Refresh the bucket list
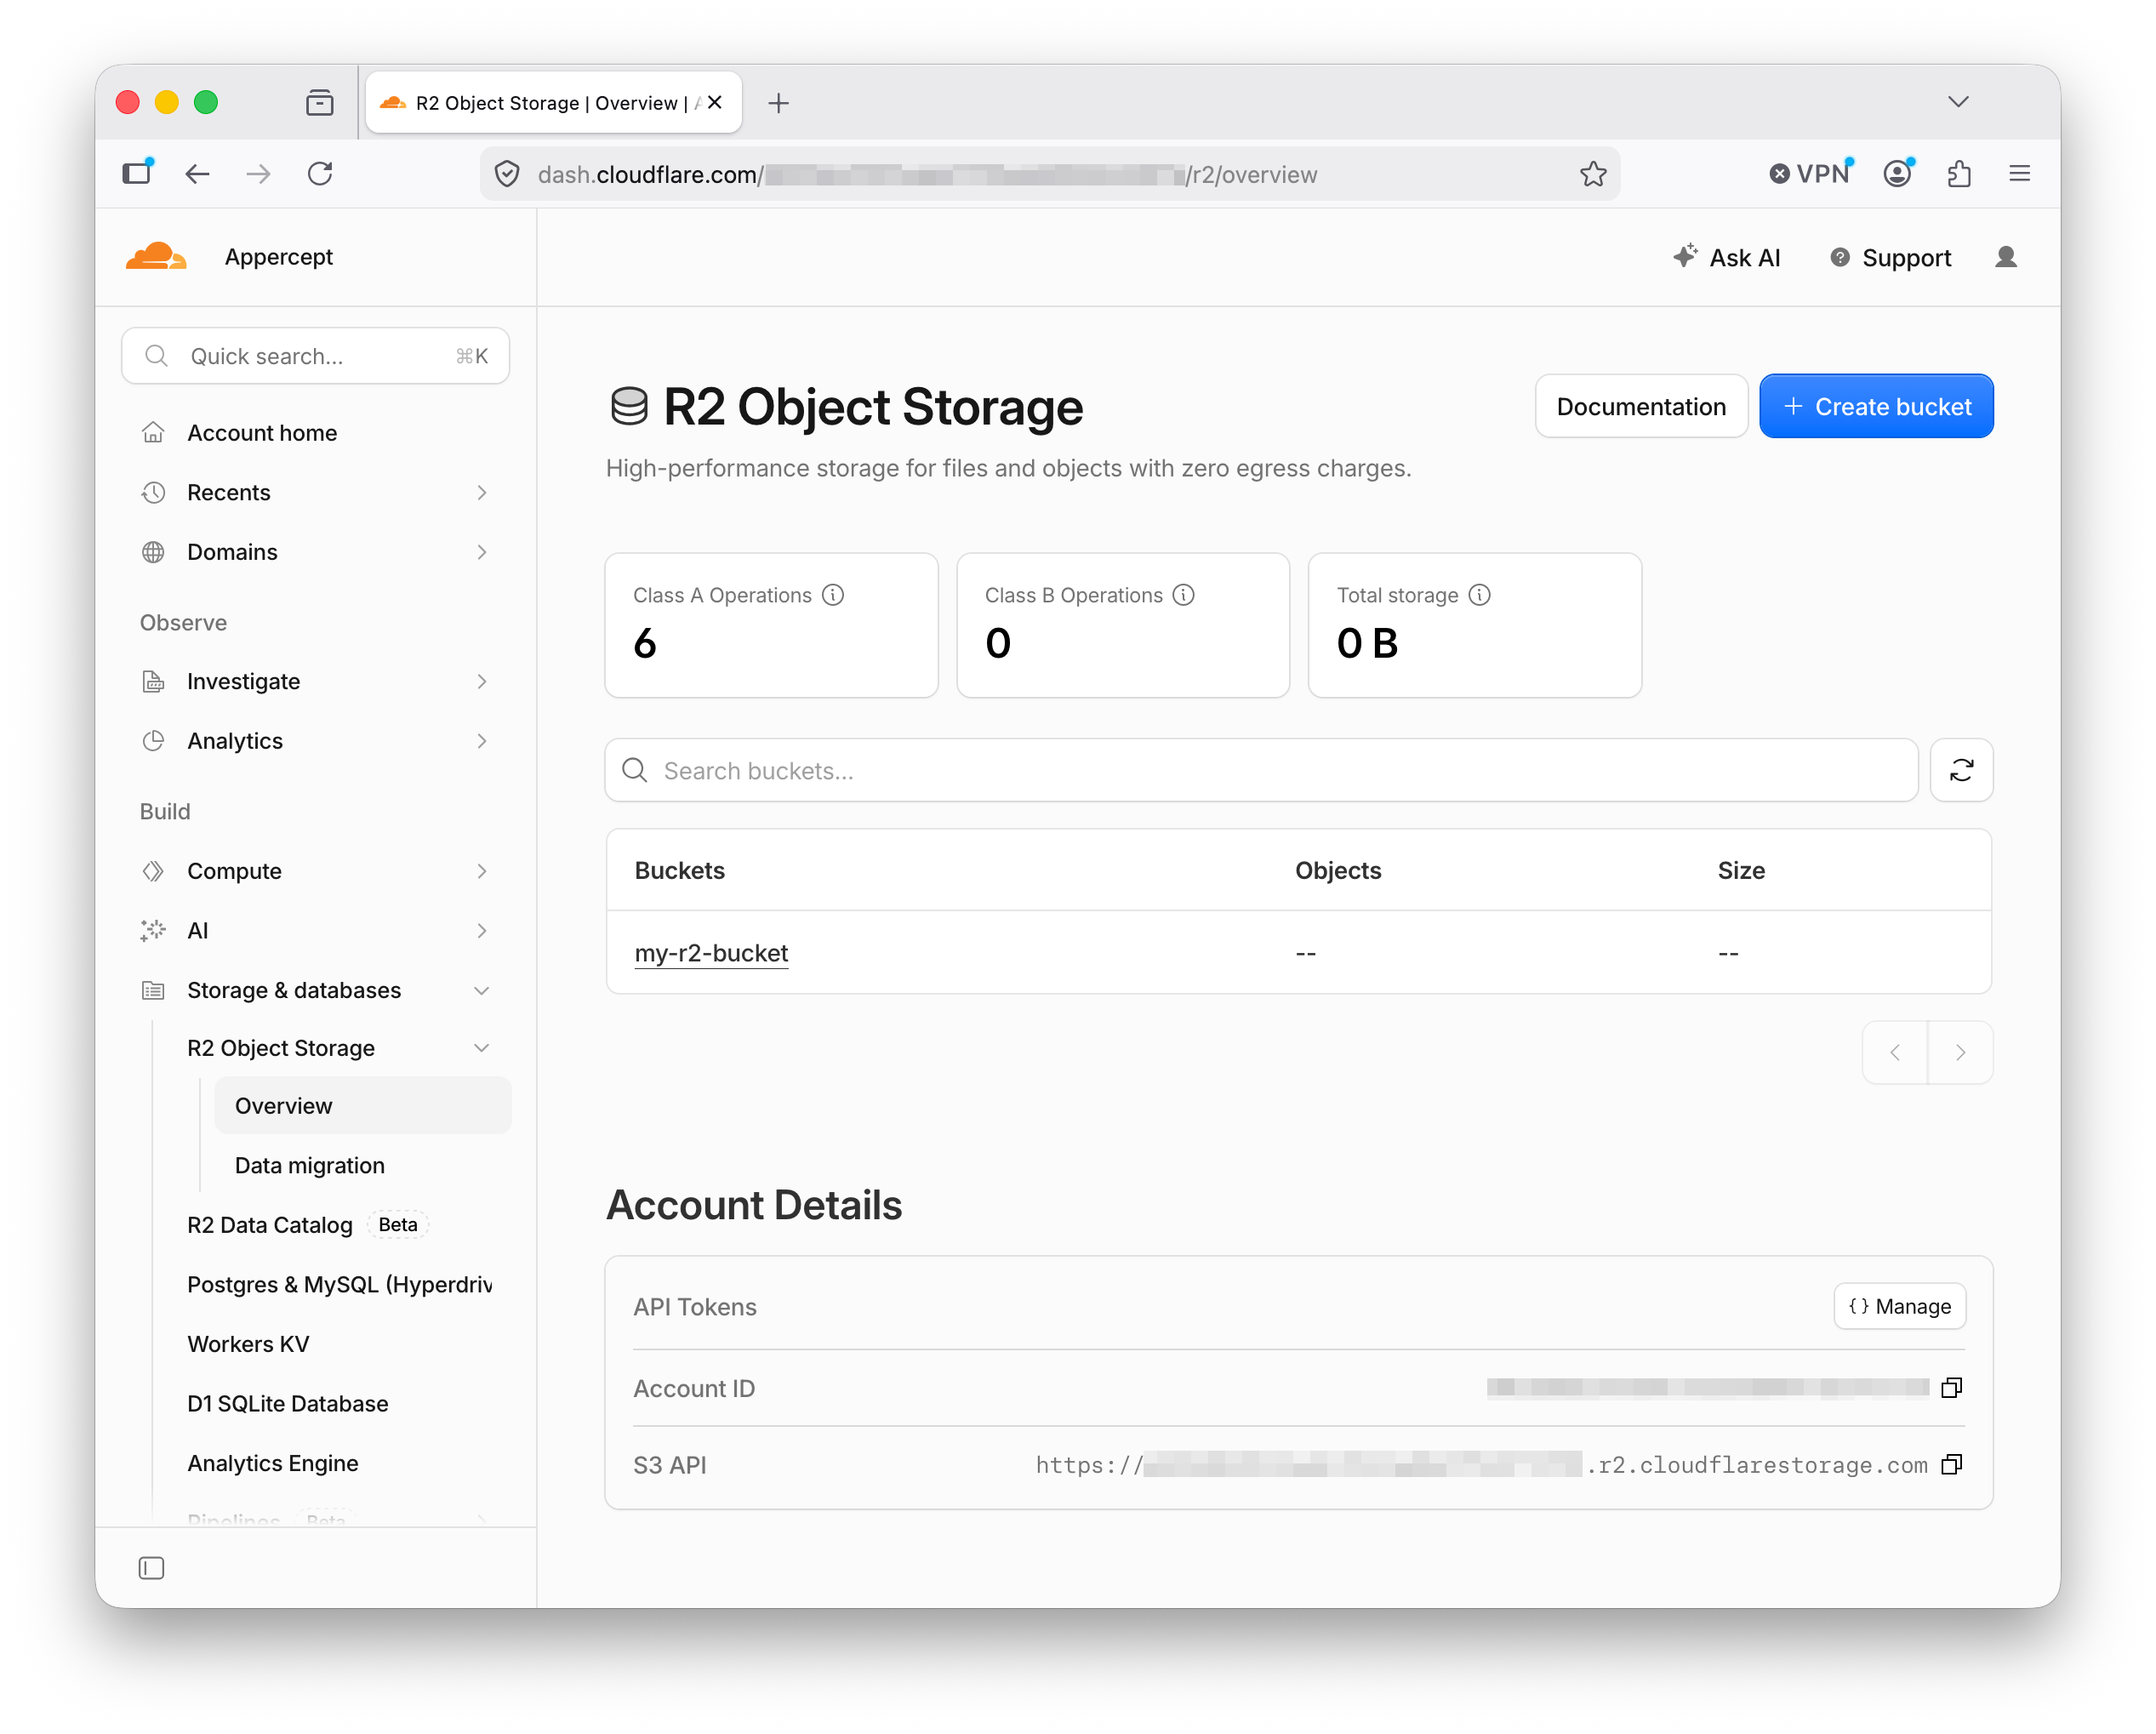 [x=1961, y=770]
